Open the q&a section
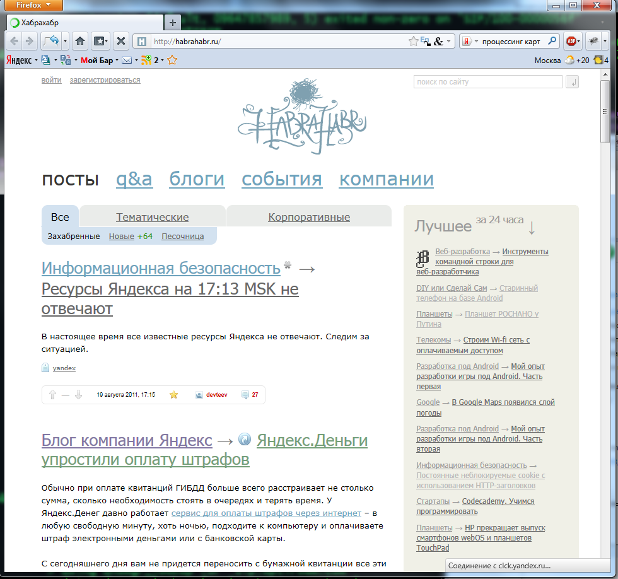618x579 pixels. pos(134,179)
